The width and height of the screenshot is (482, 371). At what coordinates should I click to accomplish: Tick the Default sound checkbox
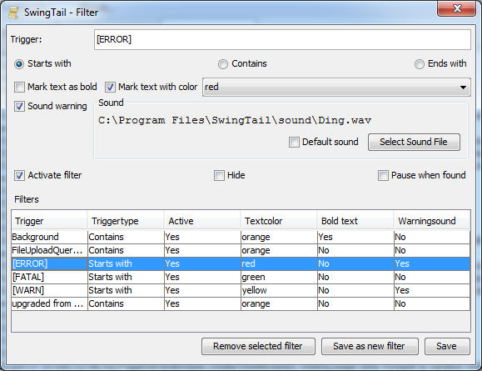click(x=294, y=142)
